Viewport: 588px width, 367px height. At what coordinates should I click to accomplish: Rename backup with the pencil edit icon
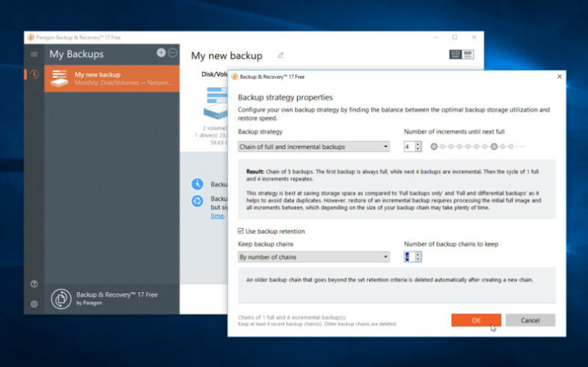click(280, 56)
